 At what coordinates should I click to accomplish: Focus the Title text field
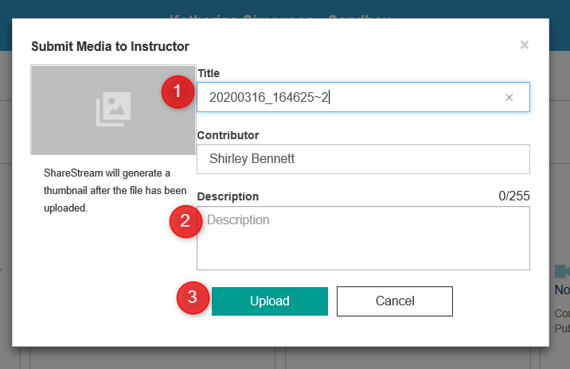tap(350, 98)
